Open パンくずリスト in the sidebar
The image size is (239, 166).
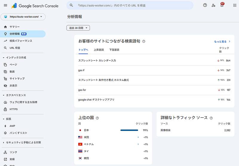(23, 133)
